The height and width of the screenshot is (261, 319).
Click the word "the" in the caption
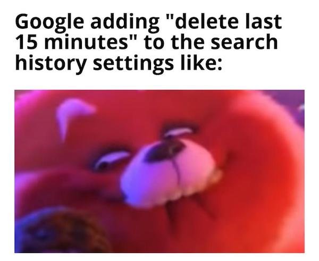(187, 41)
